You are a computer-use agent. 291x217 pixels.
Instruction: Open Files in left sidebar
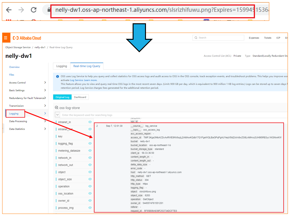click(11, 75)
